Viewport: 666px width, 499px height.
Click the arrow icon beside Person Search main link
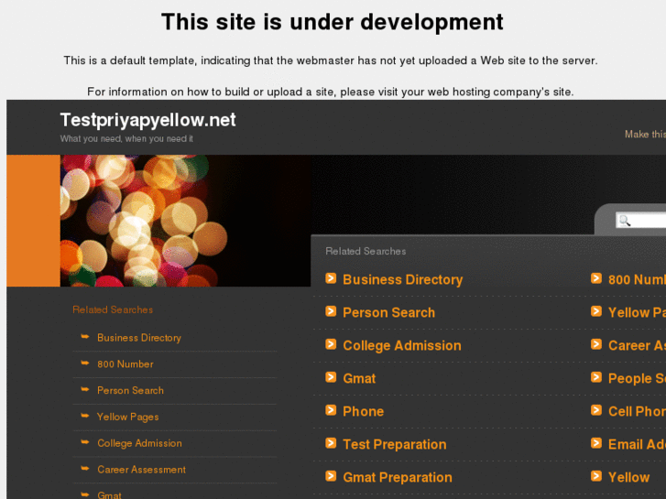[331, 311]
